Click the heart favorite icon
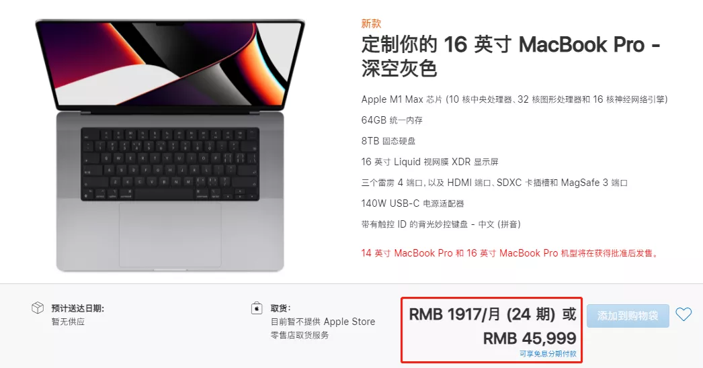Viewport: 703px width, 368px height. (x=684, y=314)
